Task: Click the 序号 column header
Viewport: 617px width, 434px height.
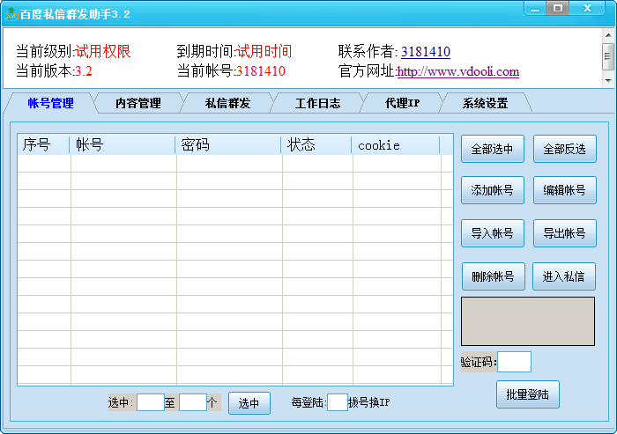Action: 43,144
